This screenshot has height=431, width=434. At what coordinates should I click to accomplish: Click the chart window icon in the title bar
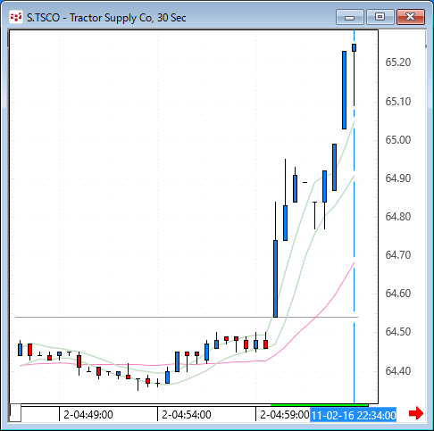pyautogui.click(x=16, y=18)
